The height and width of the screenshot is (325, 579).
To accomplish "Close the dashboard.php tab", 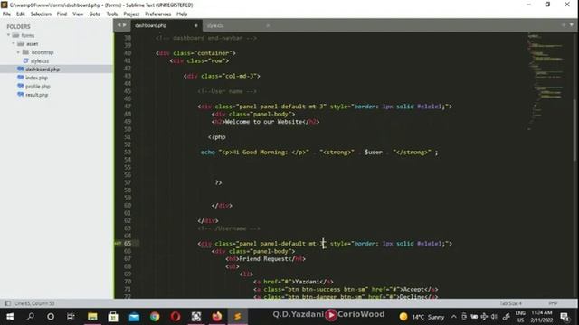I will tap(195, 25).
